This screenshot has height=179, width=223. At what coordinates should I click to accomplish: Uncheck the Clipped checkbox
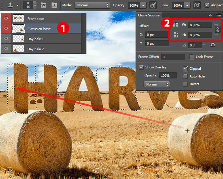coord(185,68)
